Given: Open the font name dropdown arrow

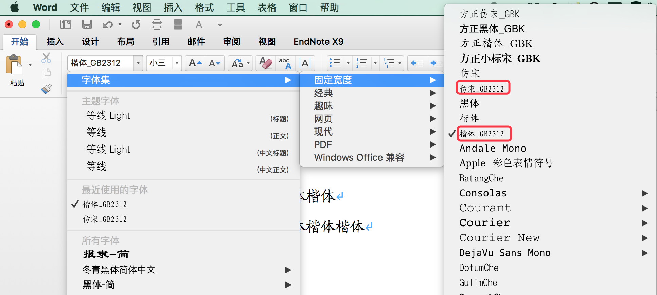Looking at the screenshot, I should pos(138,63).
